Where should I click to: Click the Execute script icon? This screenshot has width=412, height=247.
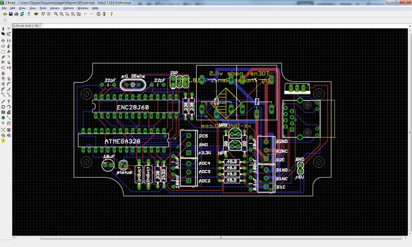(x=43, y=14)
